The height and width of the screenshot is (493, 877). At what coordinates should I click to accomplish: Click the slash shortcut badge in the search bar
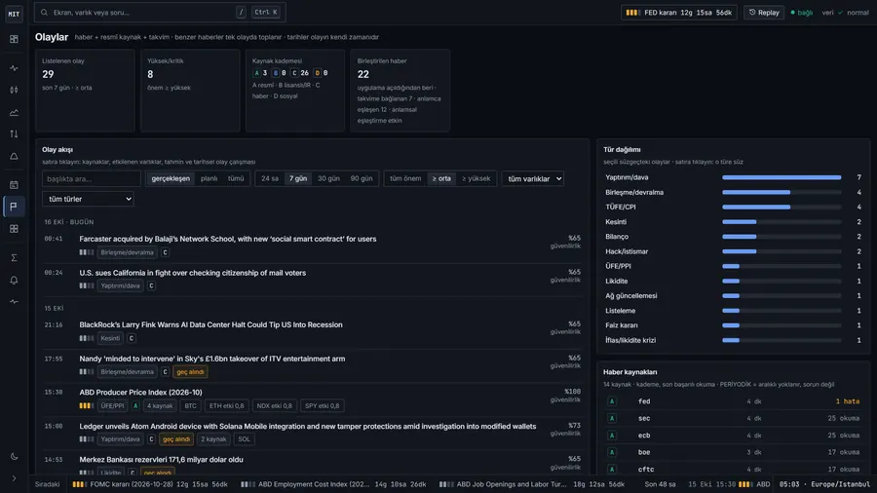pos(241,13)
